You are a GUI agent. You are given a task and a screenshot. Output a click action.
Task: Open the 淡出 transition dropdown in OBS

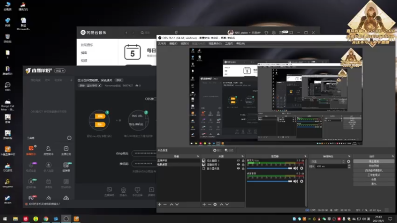point(328,162)
